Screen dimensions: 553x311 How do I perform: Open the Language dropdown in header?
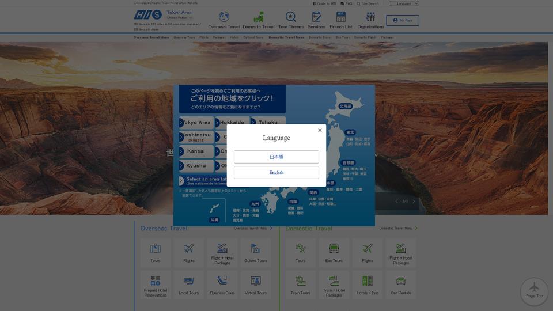click(x=404, y=3)
